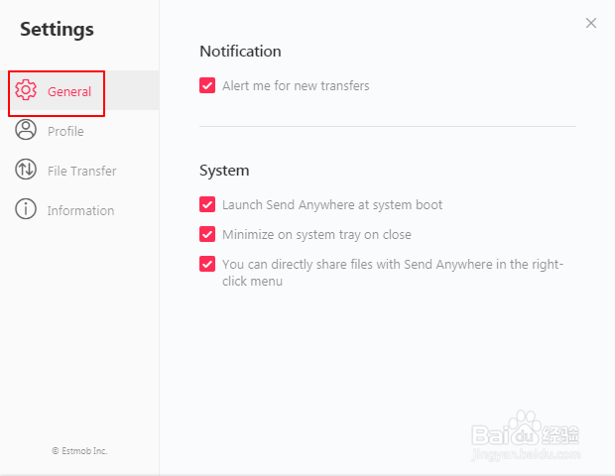Screen dimensions: 615x476
Task: Click the Information circle icon
Action: [x=26, y=209]
